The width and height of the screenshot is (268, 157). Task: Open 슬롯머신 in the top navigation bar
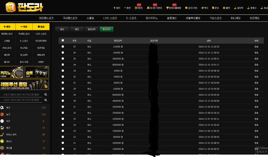[170, 18]
